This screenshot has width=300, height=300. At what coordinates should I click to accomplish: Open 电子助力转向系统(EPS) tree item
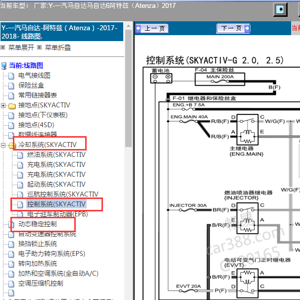click(x=51, y=254)
